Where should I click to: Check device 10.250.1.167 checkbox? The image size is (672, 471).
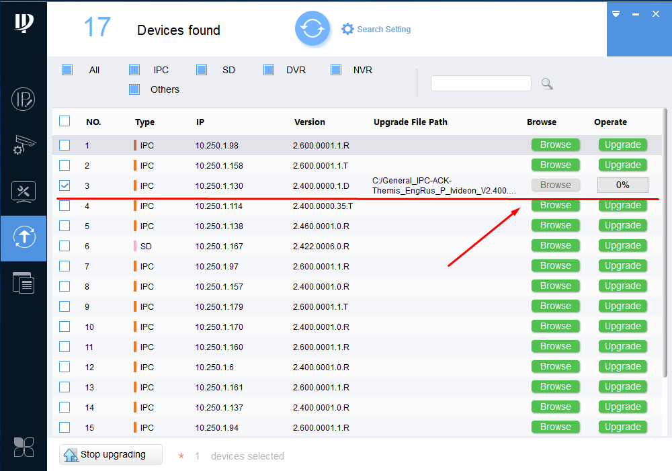[x=65, y=246]
